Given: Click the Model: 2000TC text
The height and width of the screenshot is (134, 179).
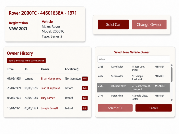Looking at the screenshot, I should click(x=53, y=31).
